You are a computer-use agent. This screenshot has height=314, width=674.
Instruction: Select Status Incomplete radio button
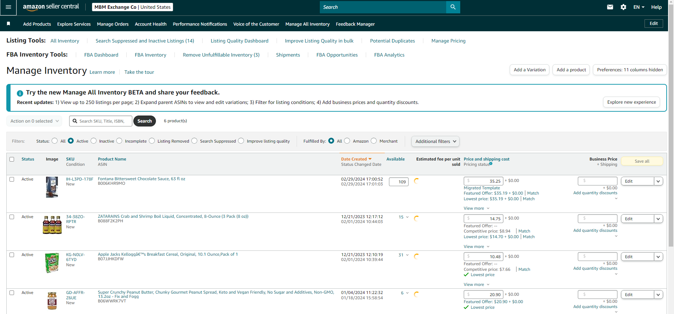[119, 141]
